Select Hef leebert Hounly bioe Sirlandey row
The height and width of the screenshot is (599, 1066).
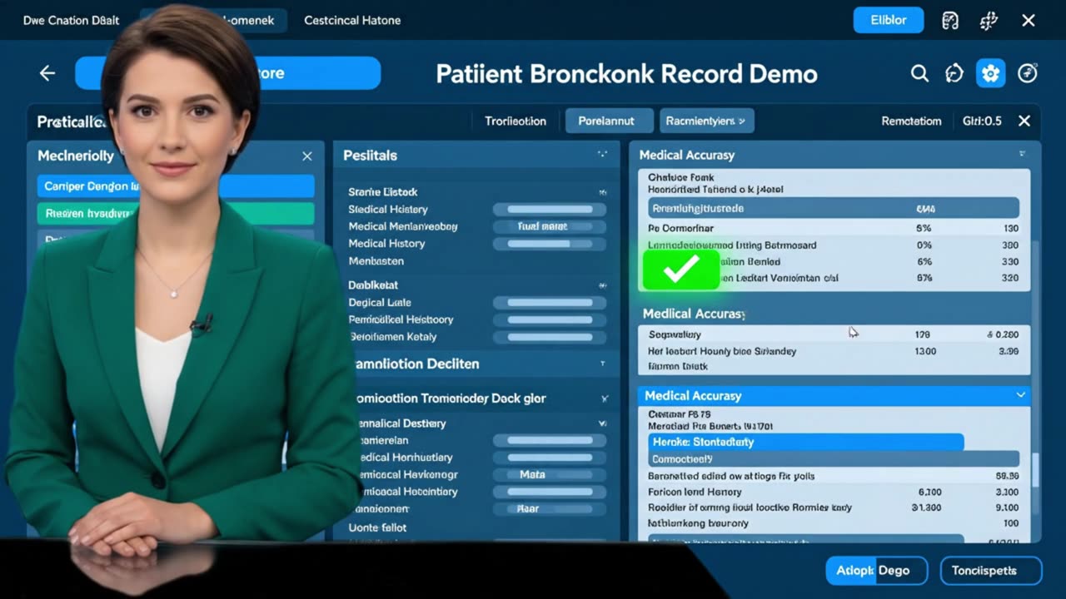833,351
